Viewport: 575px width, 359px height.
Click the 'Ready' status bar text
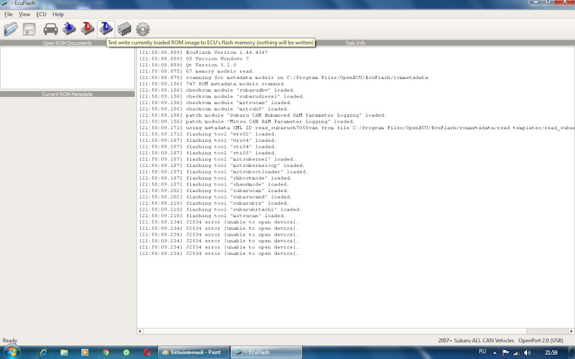coord(10,340)
